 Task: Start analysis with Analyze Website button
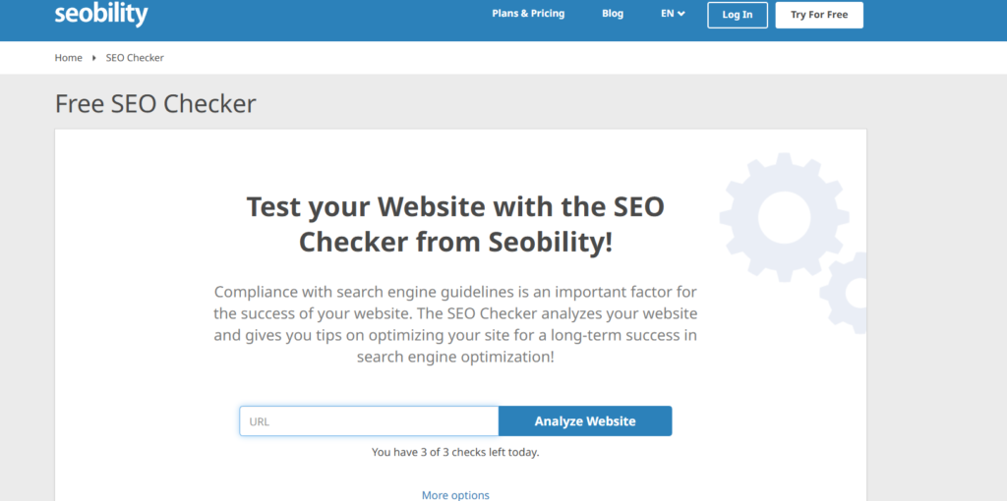585,420
